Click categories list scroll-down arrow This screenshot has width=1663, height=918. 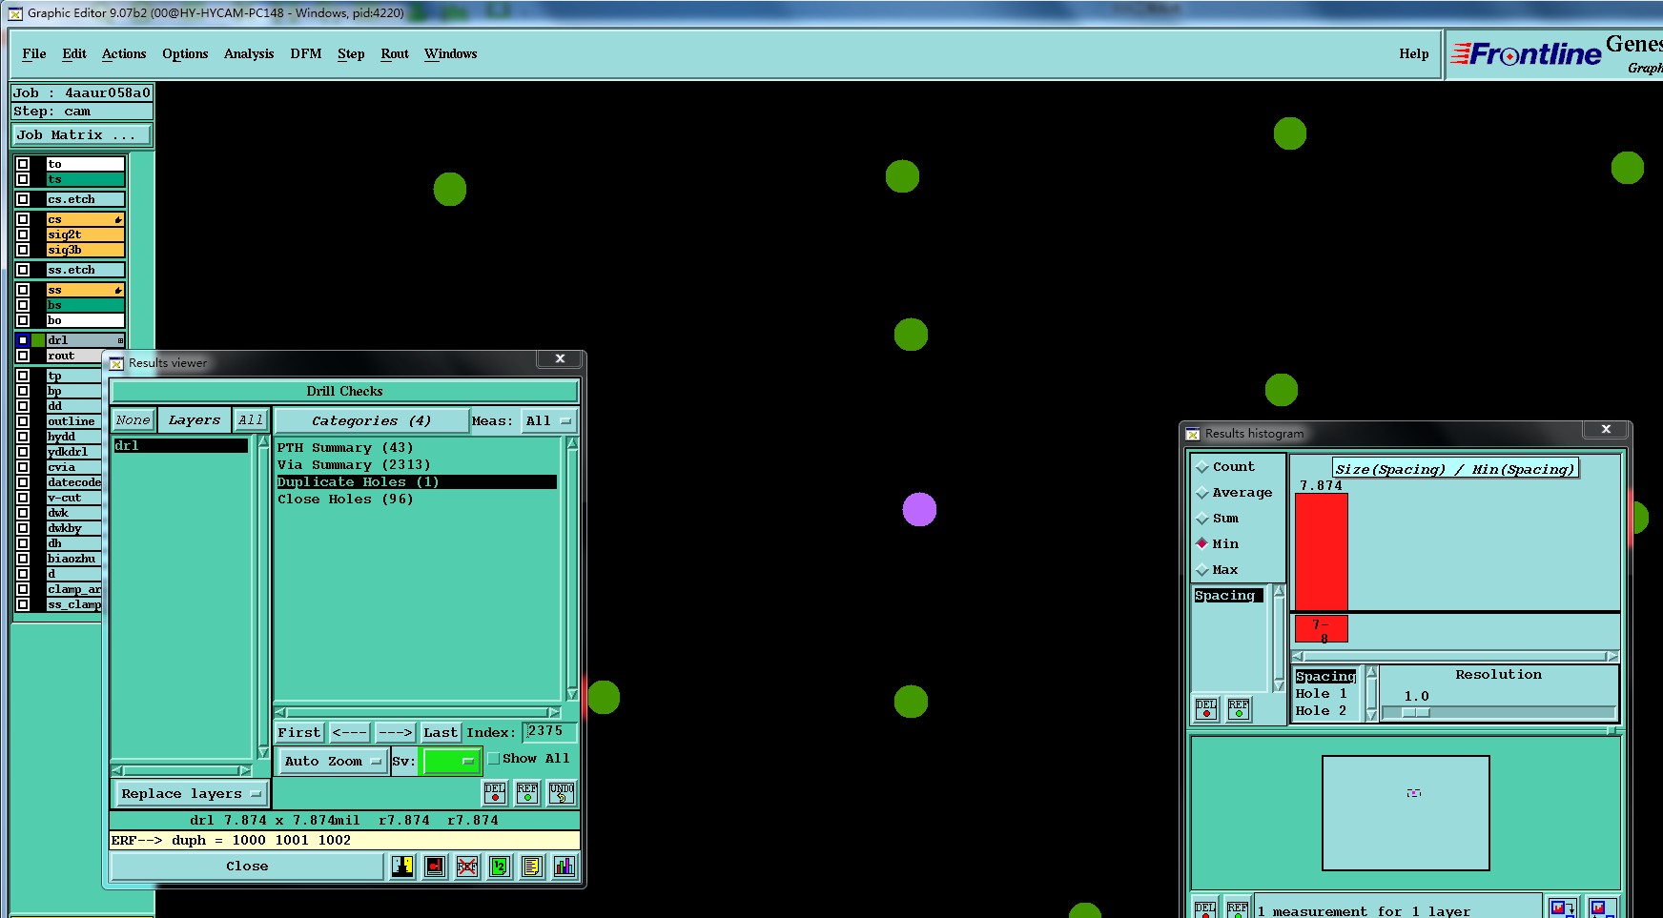click(572, 694)
